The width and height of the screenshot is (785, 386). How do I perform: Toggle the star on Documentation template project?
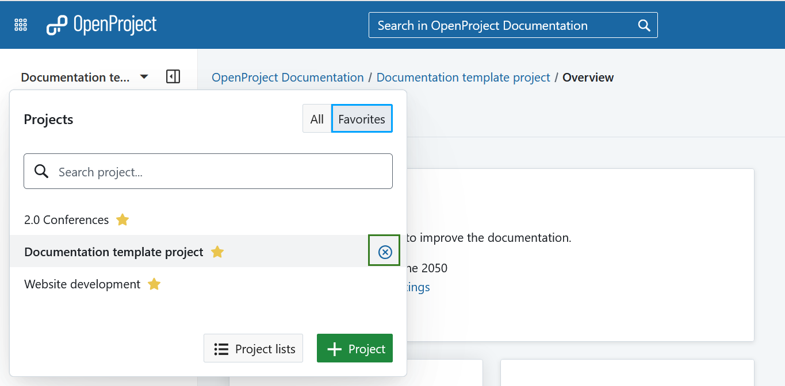click(217, 251)
